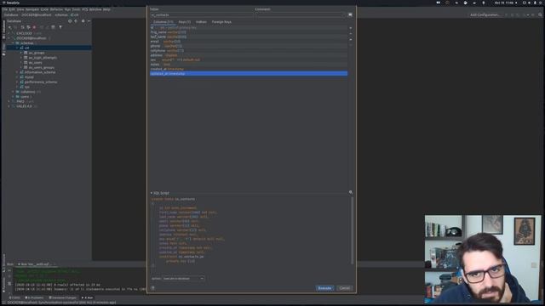
Task: Click the refresh icon in Database toolbar
Action: 22,27
